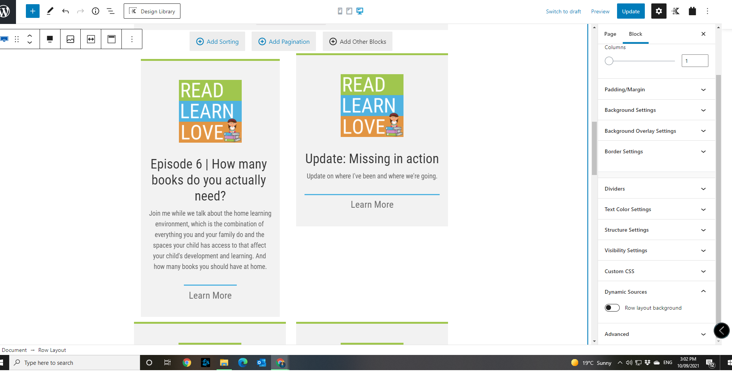This screenshot has height=377, width=732.
Task: Select the pencil edit tools icon
Action: tap(50, 11)
